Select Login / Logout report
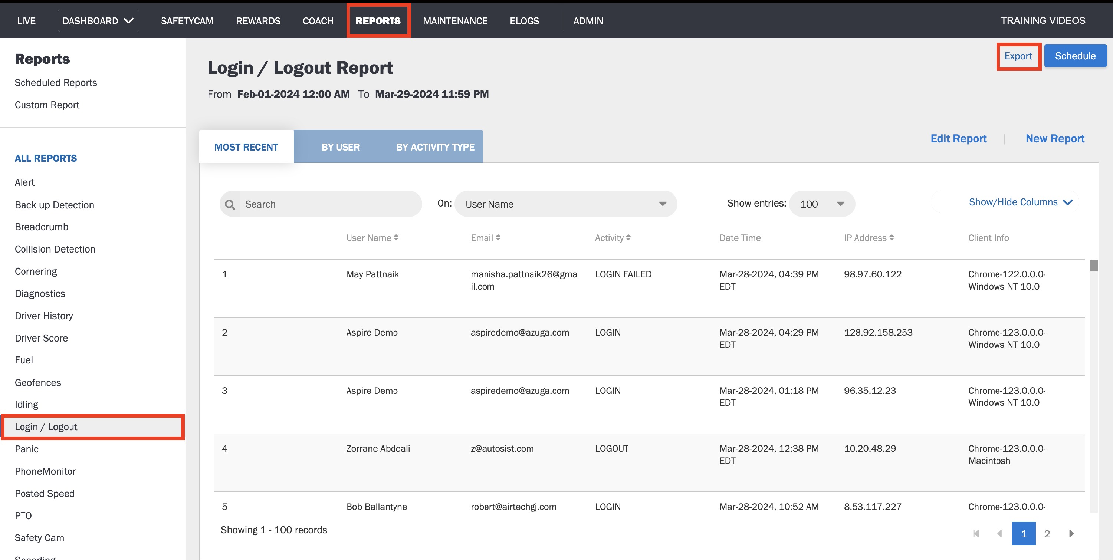Screen dimensions: 1113x560 (92, 427)
